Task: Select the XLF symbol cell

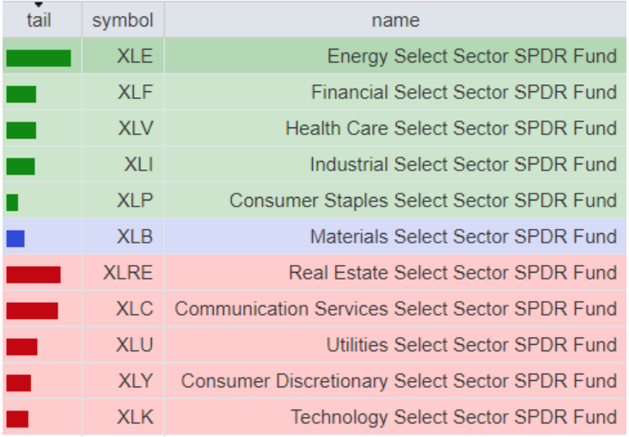Action: 135,93
